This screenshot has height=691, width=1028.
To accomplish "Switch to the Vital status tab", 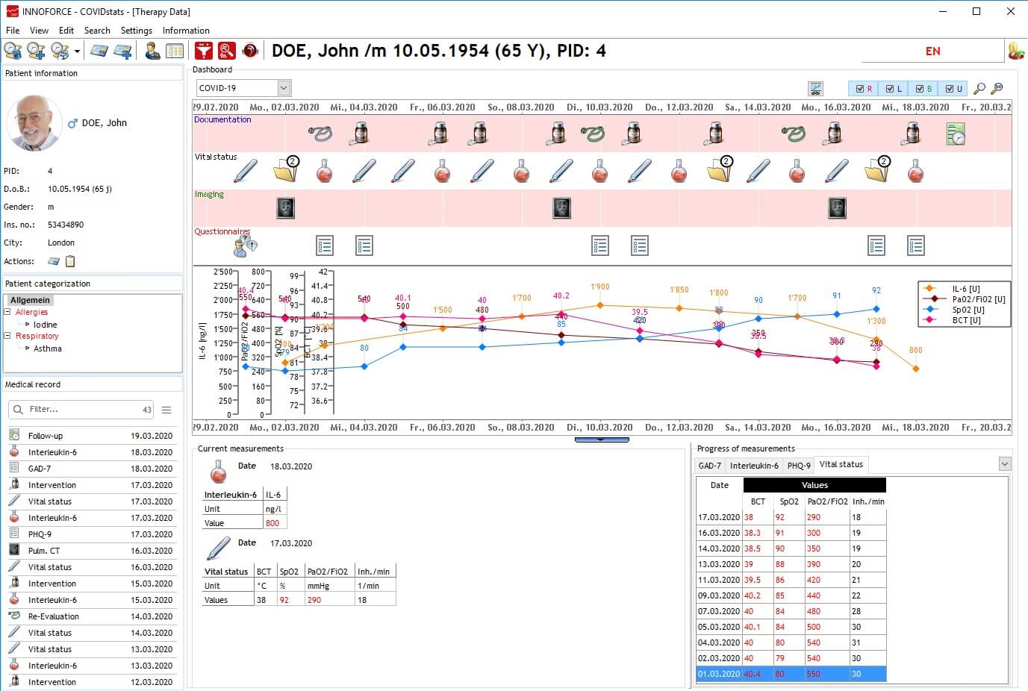I will tap(841, 464).
